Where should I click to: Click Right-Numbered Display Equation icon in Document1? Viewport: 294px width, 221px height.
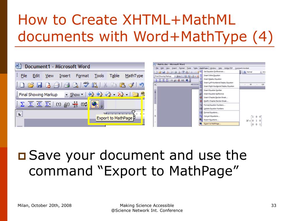coord(48,104)
